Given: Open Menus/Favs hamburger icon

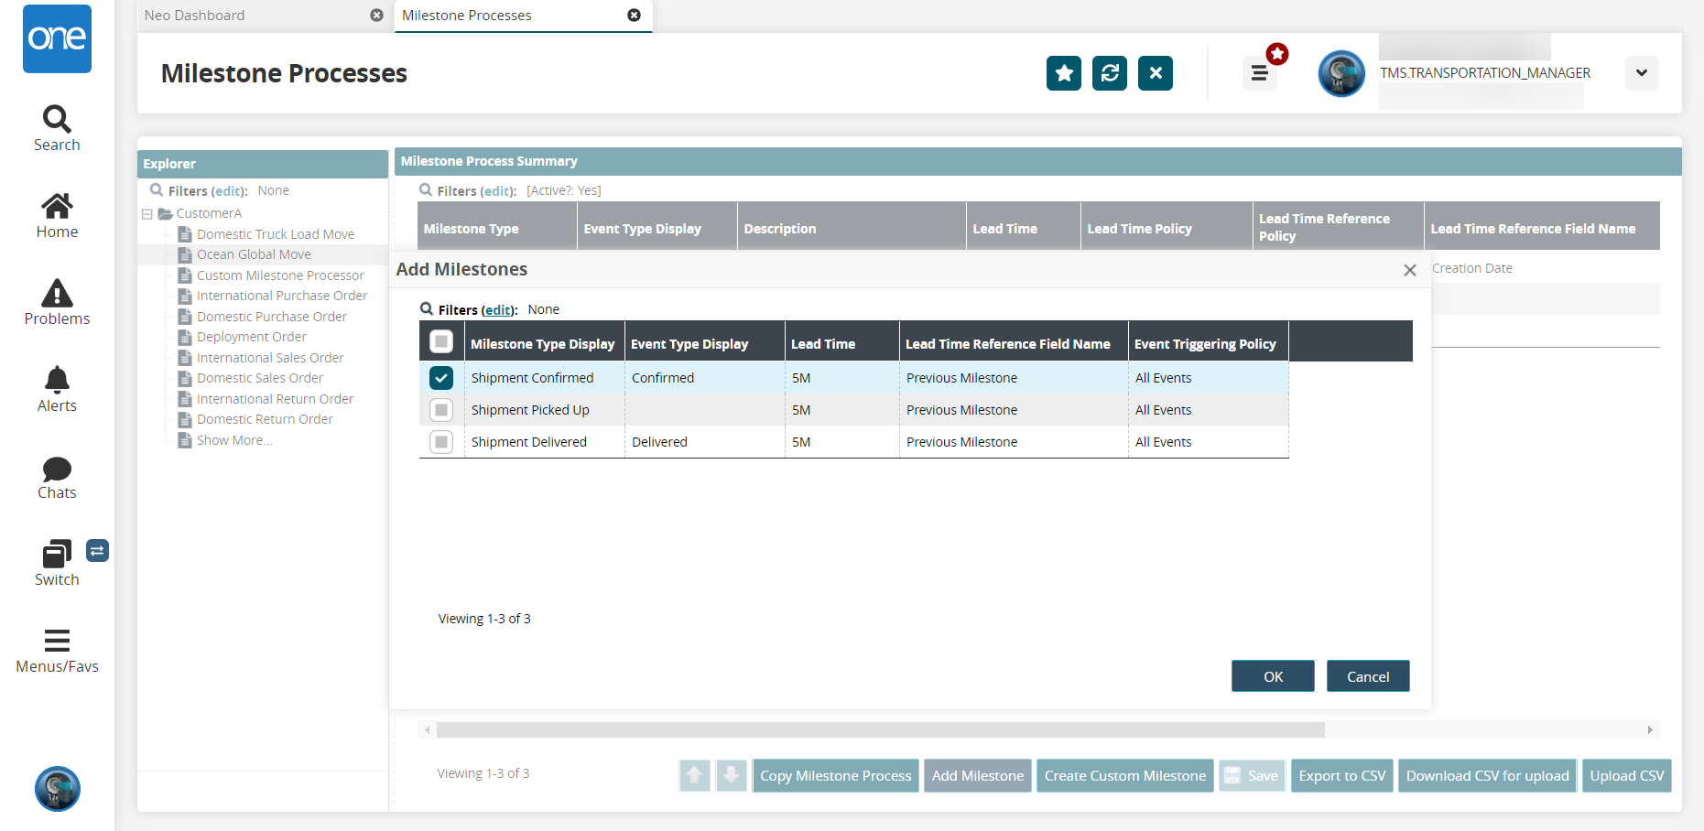Looking at the screenshot, I should point(57,641).
